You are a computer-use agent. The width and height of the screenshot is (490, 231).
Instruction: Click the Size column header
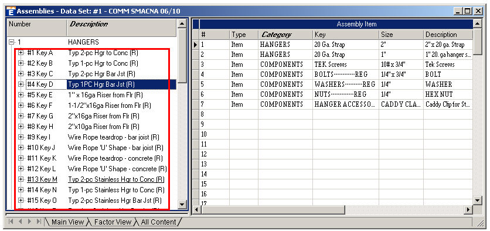tap(401, 35)
